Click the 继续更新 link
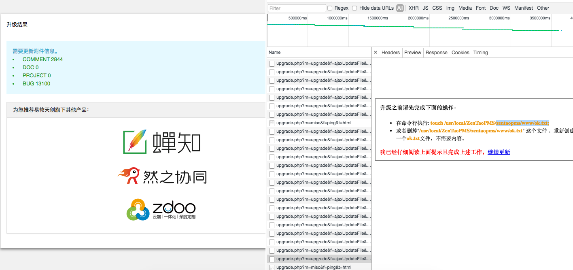Screen dimensions: 573x270 click(x=499, y=152)
